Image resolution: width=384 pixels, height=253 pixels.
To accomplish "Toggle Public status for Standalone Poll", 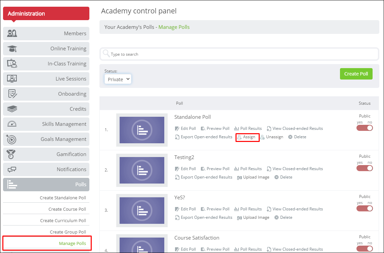I will [x=365, y=128].
